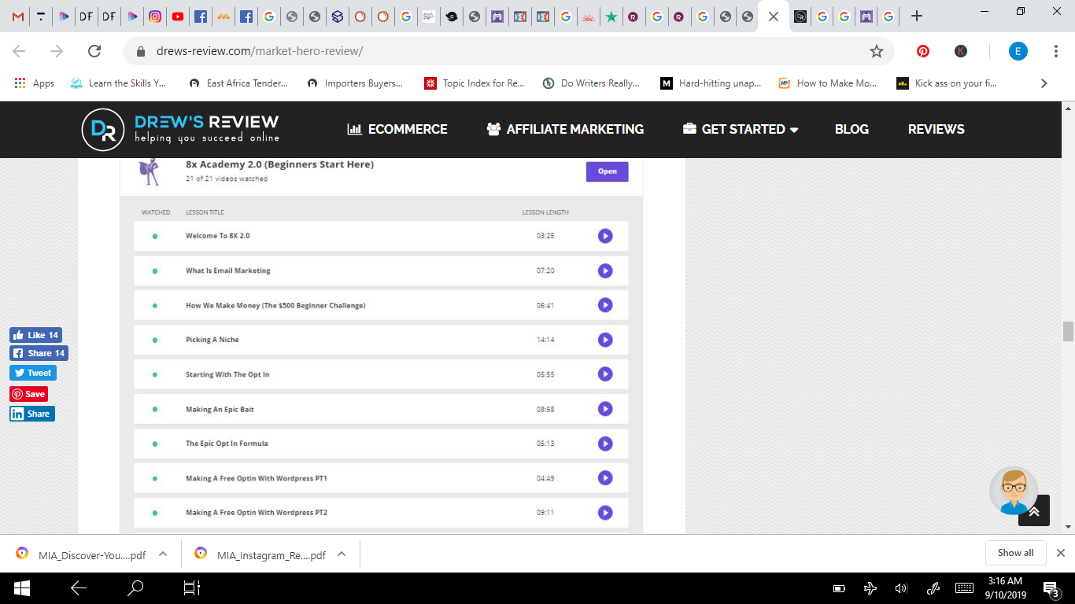
Task: Click the scroll-to-top double arrow button
Action: click(x=1034, y=511)
